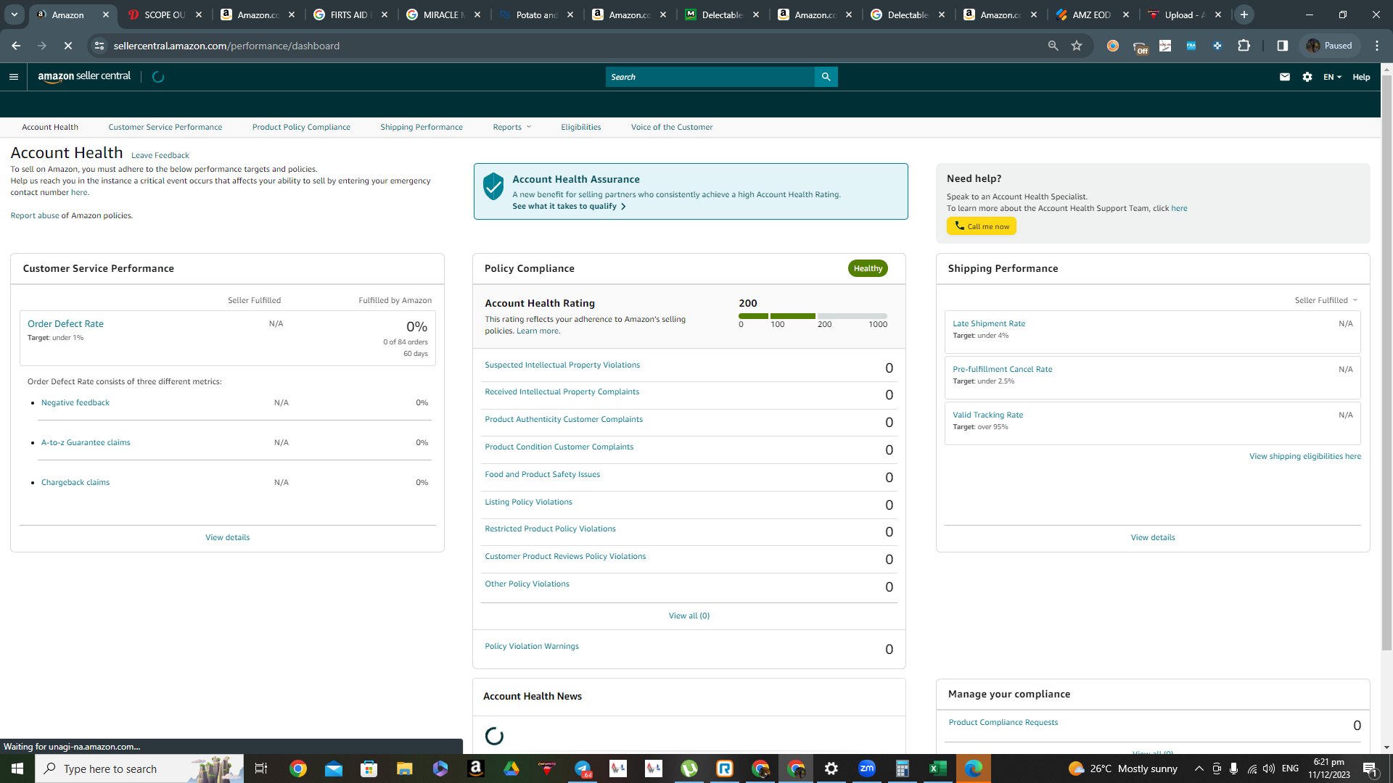Click the search magnifier button
The width and height of the screenshot is (1393, 783).
pyautogui.click(x=826, y=77)
